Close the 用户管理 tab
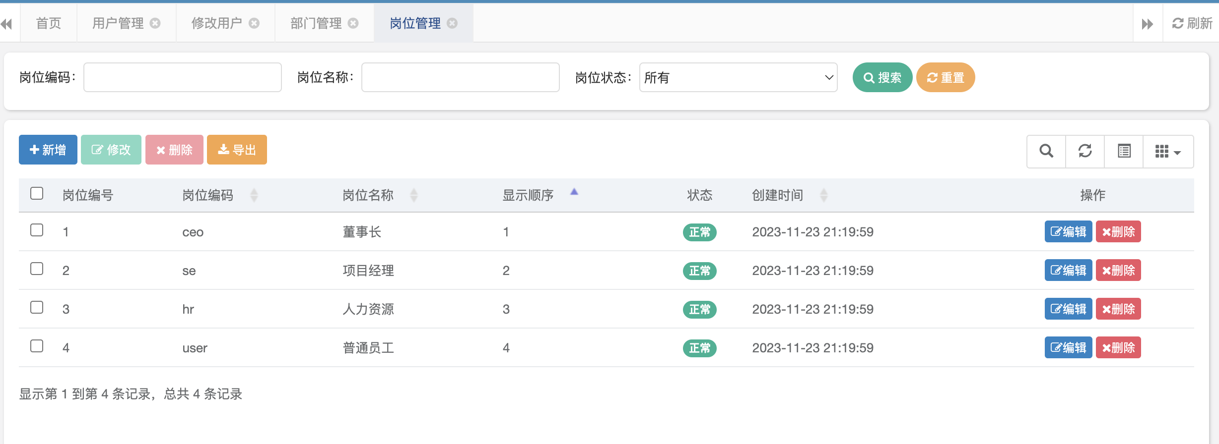Image resolution: width=1219 pixels, height=444 pixels. 155,23
